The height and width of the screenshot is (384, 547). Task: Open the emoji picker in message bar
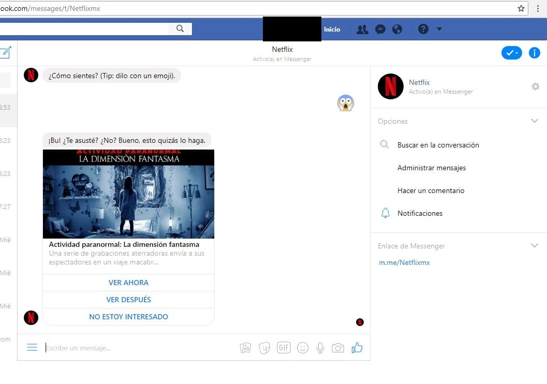[303, 348]
